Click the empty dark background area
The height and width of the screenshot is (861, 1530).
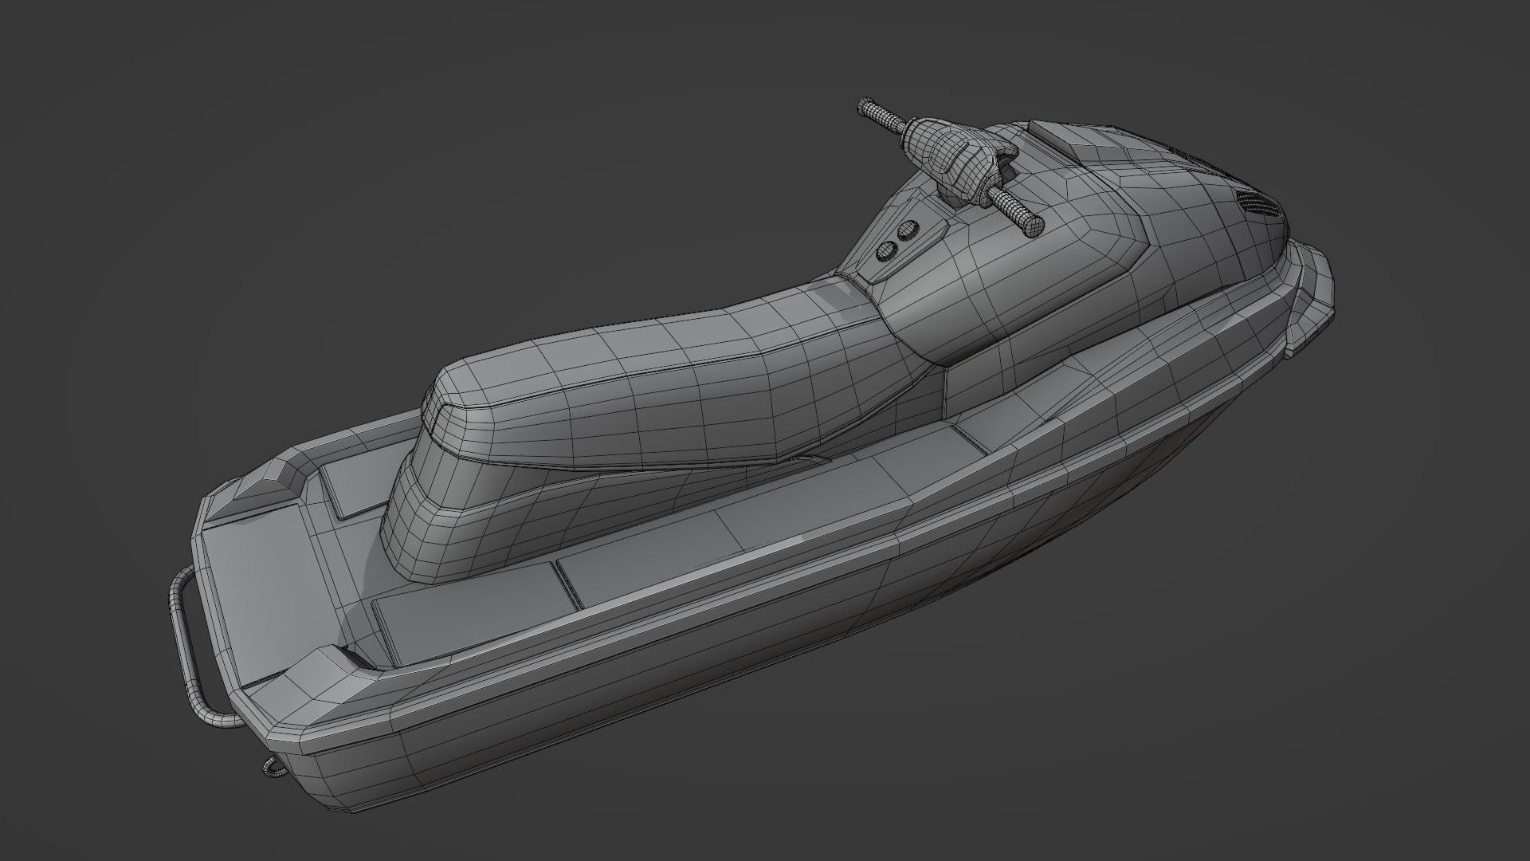click(x=319, y=199)
